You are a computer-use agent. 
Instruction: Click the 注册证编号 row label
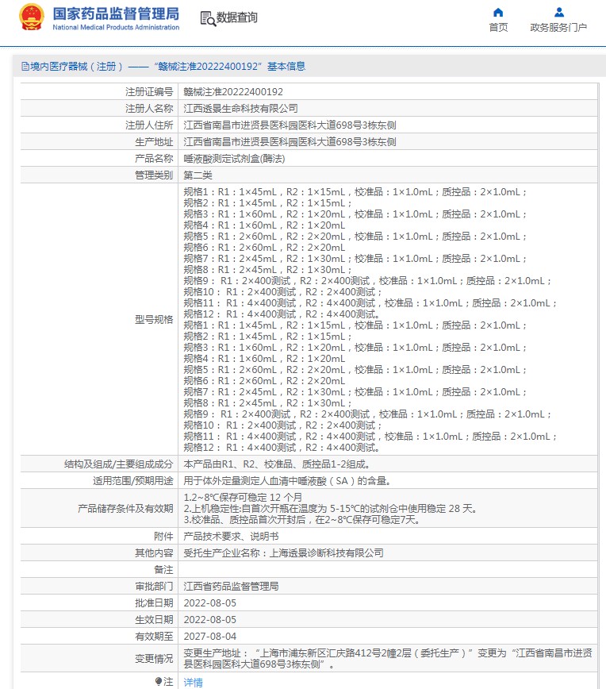click(x=149, y=92)
